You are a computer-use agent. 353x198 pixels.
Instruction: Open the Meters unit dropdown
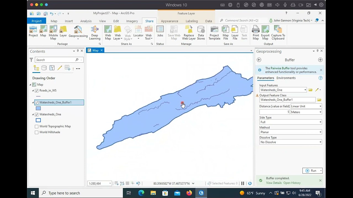point(320,112)
